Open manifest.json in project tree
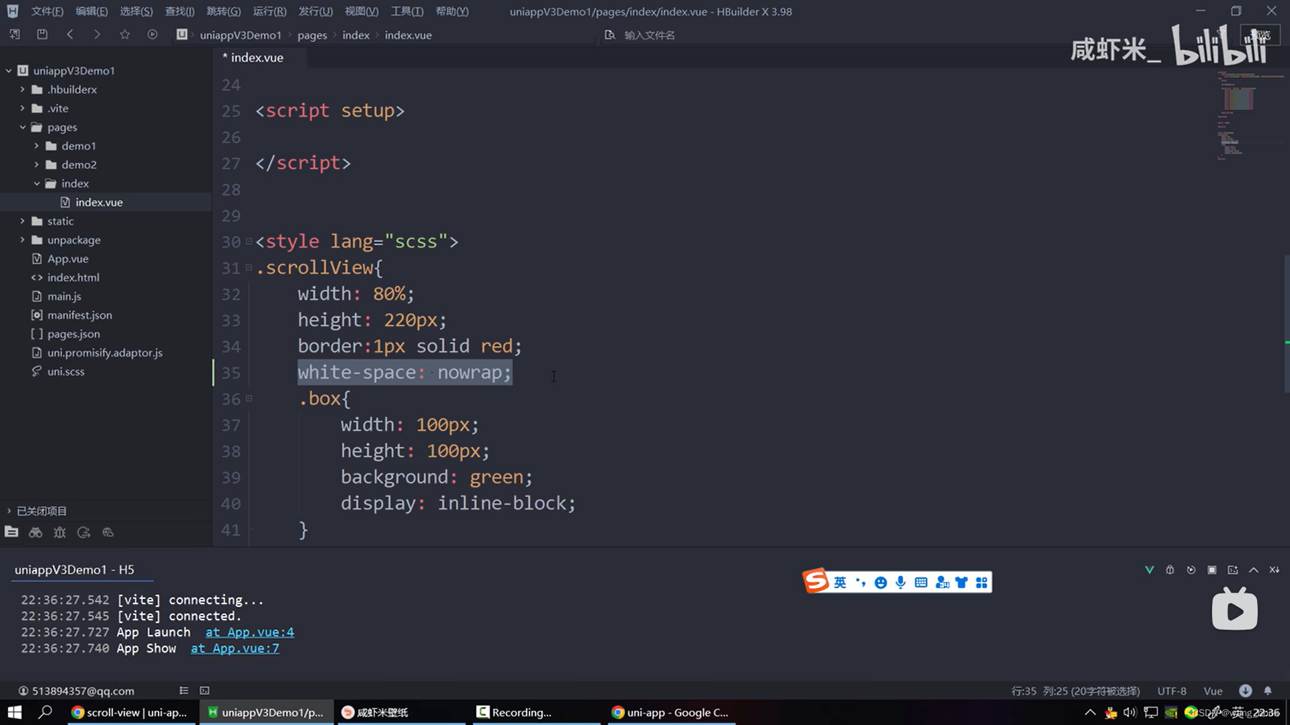Viewport: 1290px width, 725px height. 79,315
